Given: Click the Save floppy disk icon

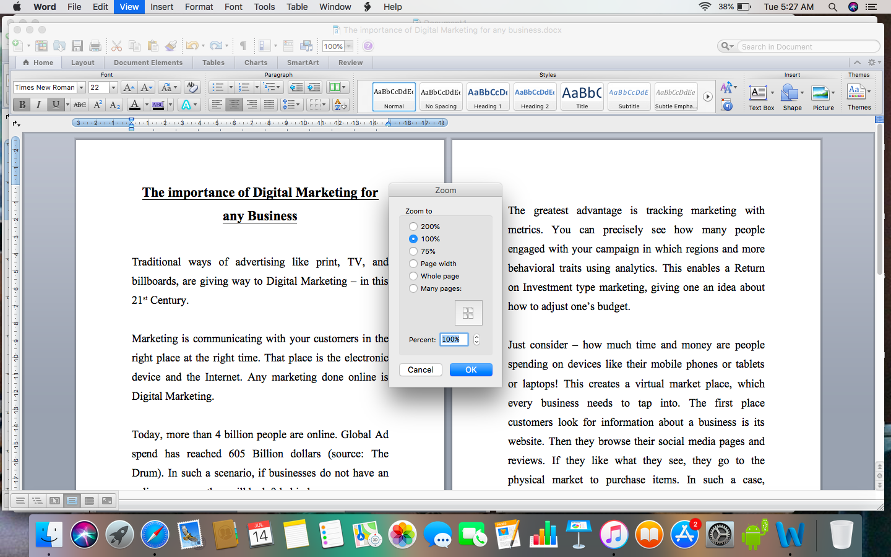Looking at the screenshot, I should pos(77,46).
